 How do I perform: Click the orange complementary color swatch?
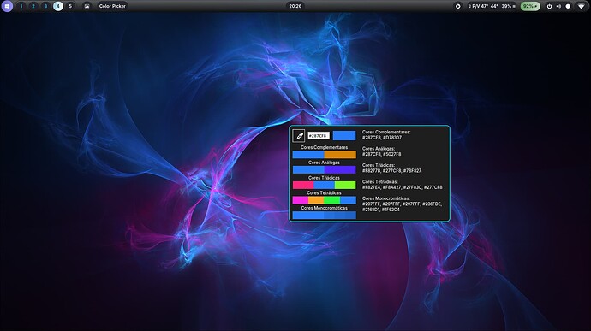point(340,155)
